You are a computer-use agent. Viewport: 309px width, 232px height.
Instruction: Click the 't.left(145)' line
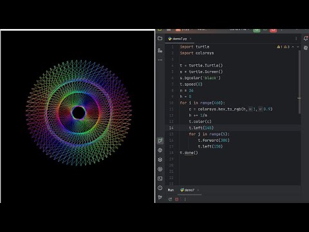[x=201, y=128]
